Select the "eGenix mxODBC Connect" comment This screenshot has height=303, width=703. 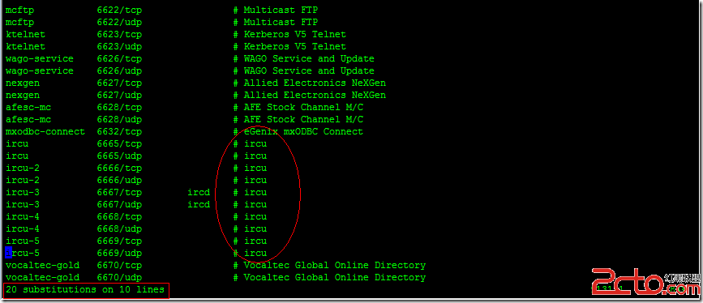(303, 132)
